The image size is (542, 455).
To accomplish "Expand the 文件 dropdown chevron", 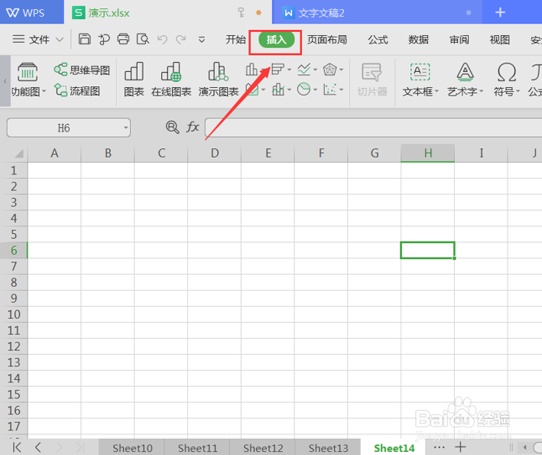I will 60,40.
